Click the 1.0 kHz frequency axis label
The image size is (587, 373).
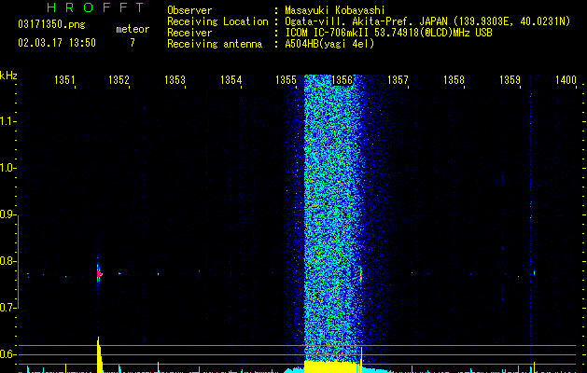pyautogui.click(x=7, y=168)
